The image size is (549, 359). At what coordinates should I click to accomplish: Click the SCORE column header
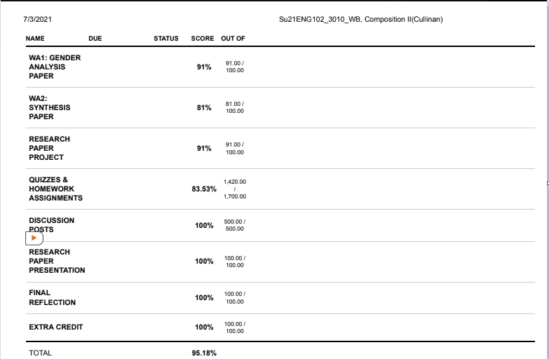coord(203,38)
